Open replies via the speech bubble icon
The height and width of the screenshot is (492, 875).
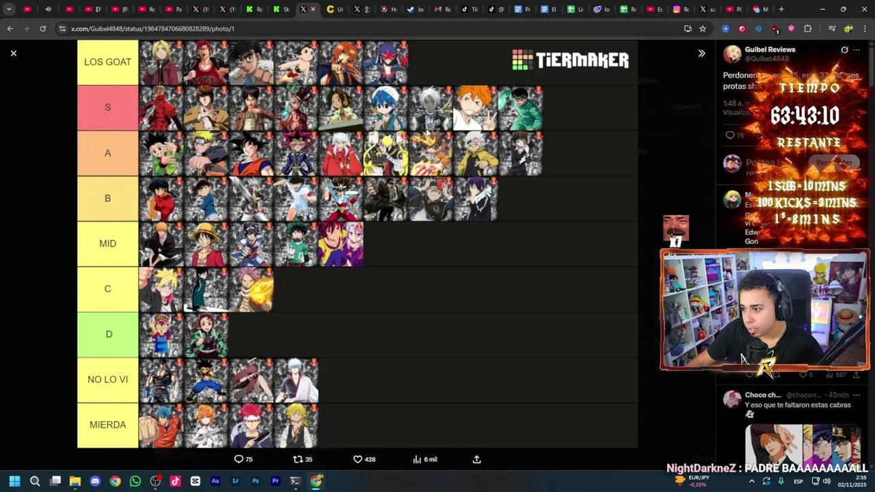click(239, 459)
